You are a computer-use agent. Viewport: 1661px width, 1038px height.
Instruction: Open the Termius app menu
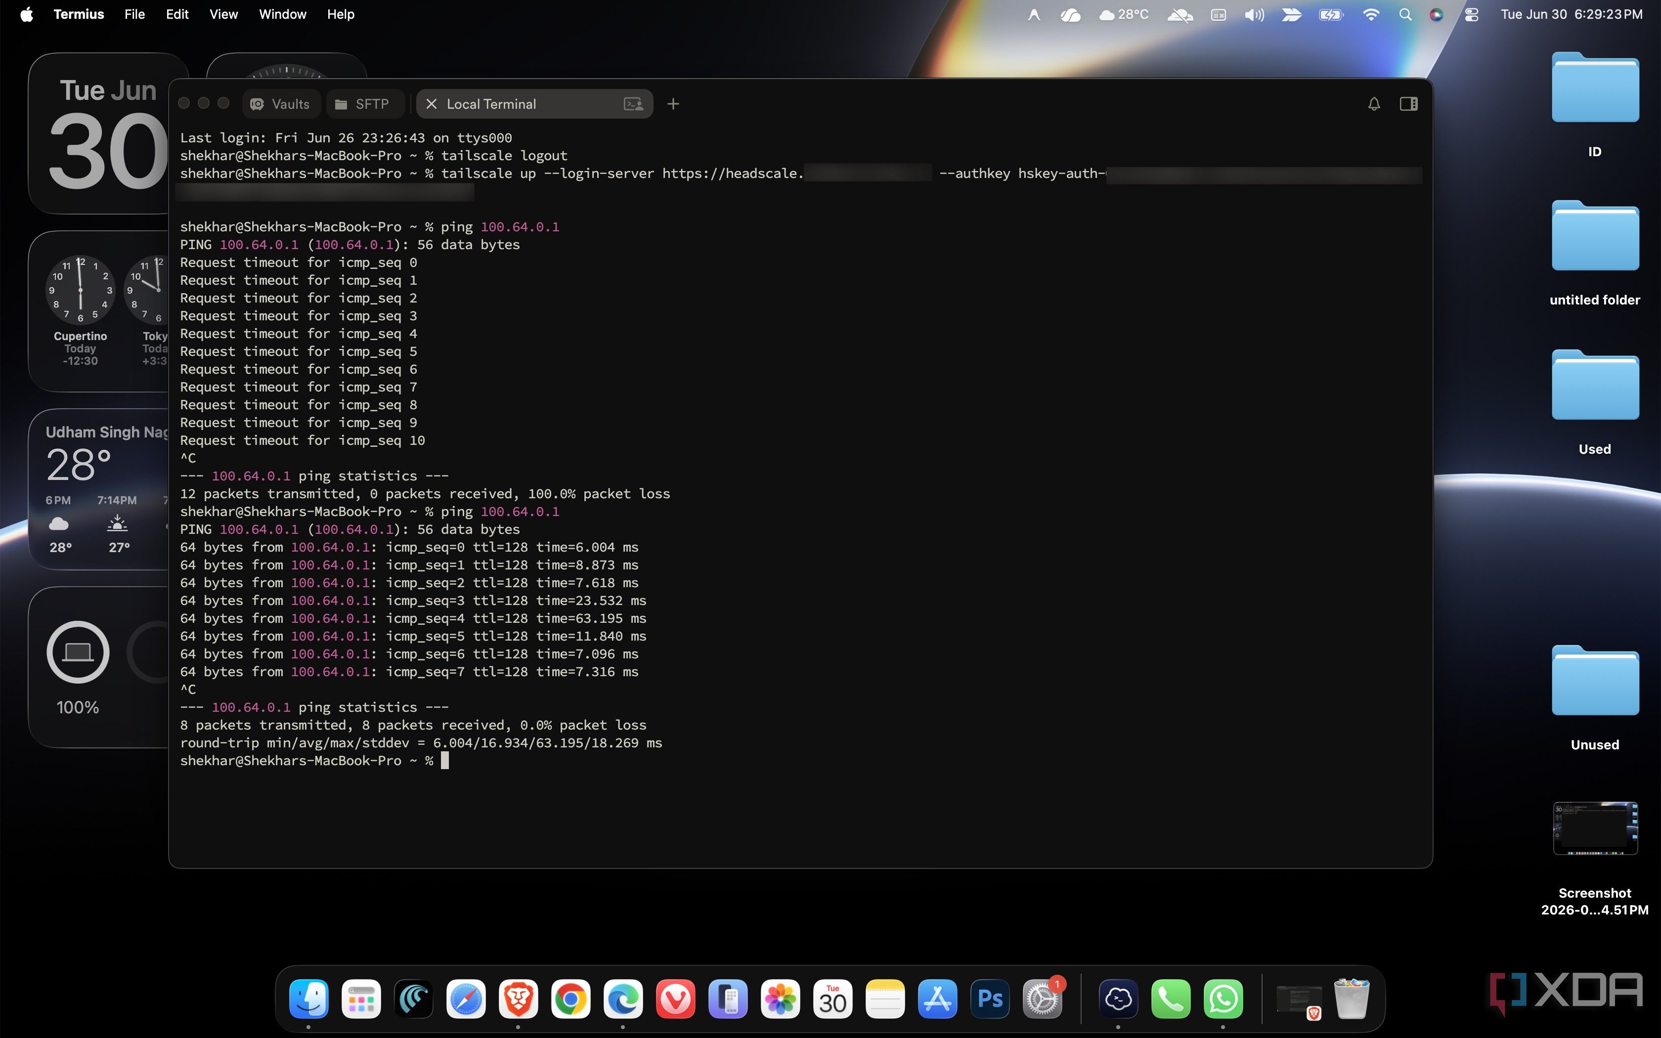click(79, 14)
